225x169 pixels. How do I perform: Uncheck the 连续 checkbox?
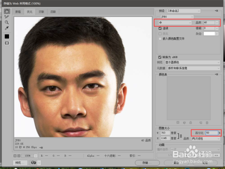click(x=160, y=28)
